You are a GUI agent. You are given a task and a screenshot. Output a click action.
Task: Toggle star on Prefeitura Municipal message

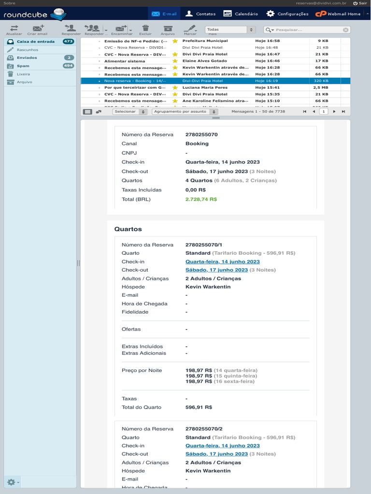[175, 41]
